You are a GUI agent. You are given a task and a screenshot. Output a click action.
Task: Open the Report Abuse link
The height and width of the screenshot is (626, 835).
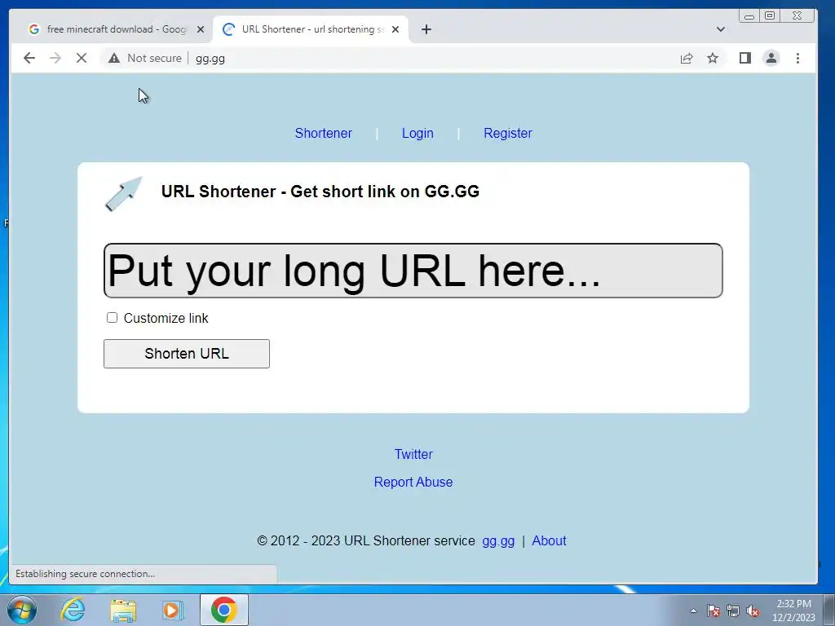[x=413, y=482]
